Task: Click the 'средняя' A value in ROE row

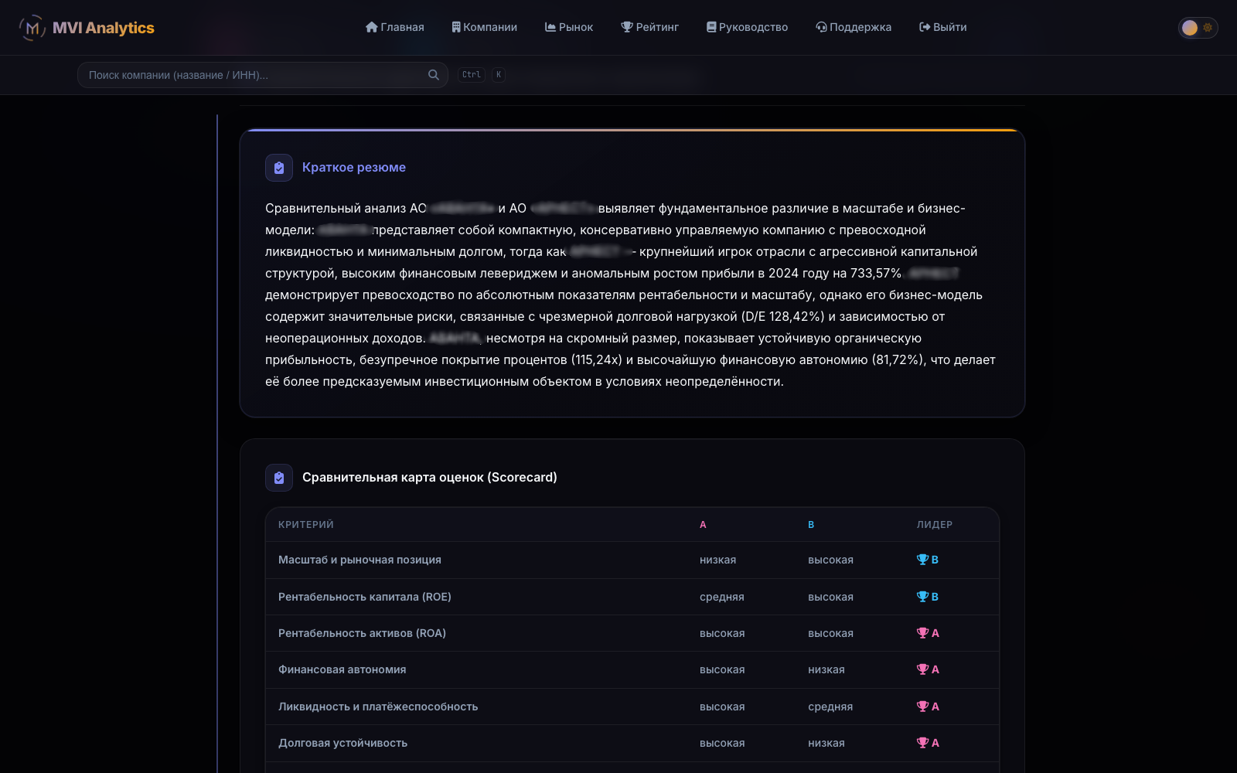Action: [722, 597]
